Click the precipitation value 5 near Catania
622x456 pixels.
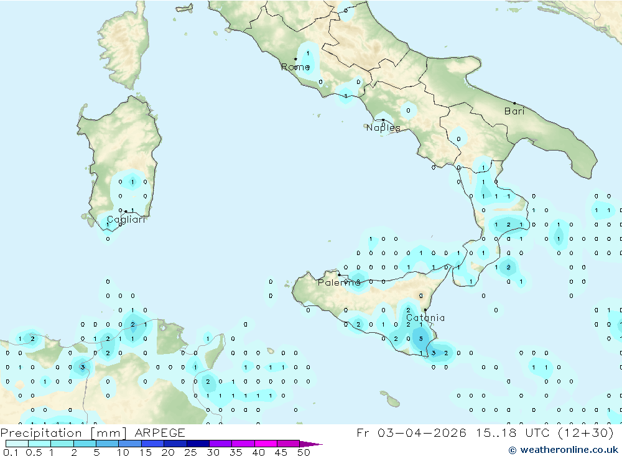(x=421, y=338)
